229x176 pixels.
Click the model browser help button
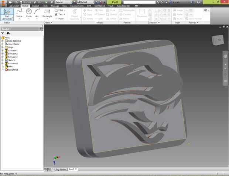tap(41, 29)
